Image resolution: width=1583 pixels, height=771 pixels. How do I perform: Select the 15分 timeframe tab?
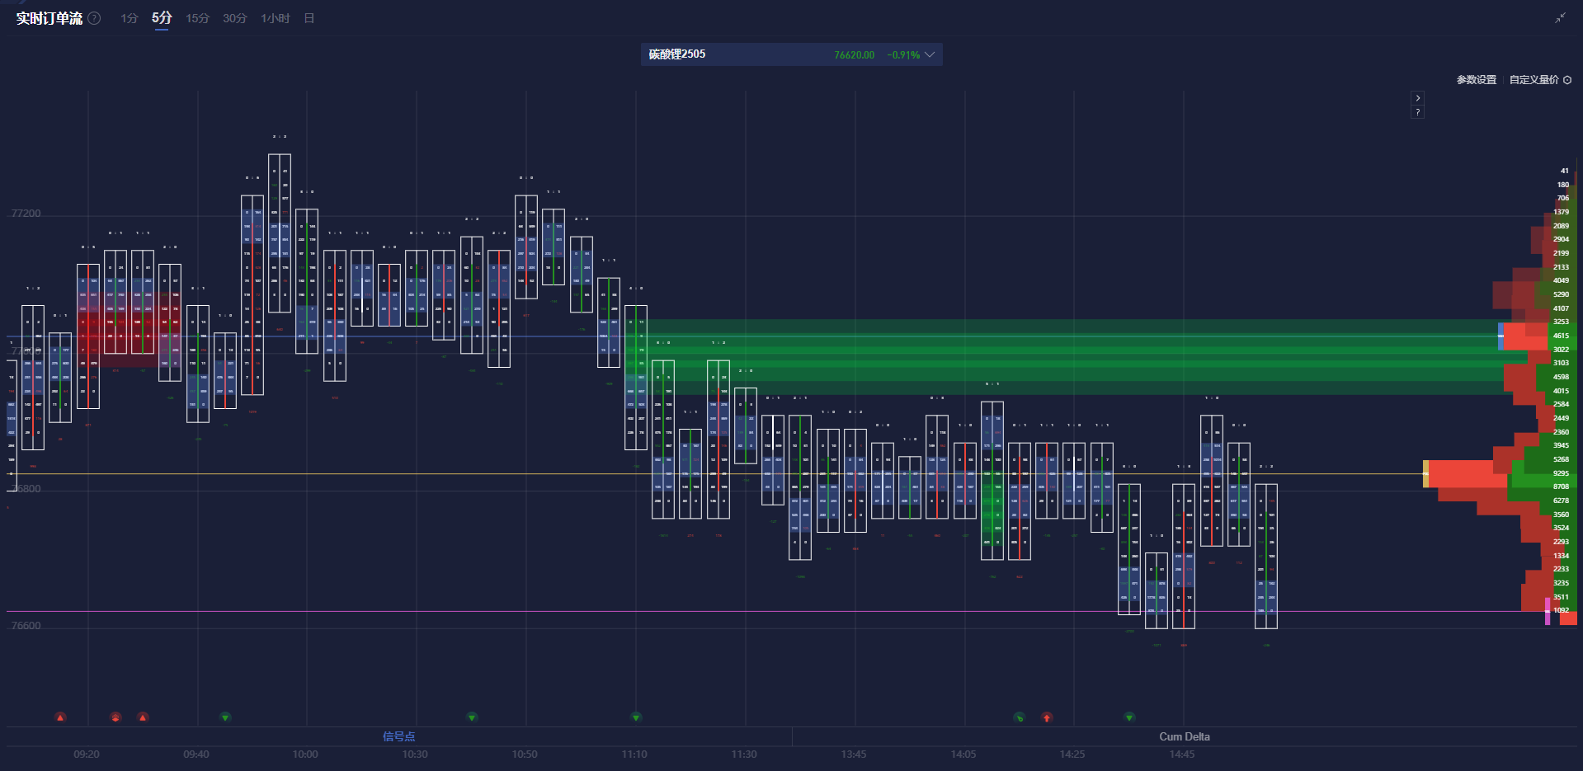(x=197, y=18)
